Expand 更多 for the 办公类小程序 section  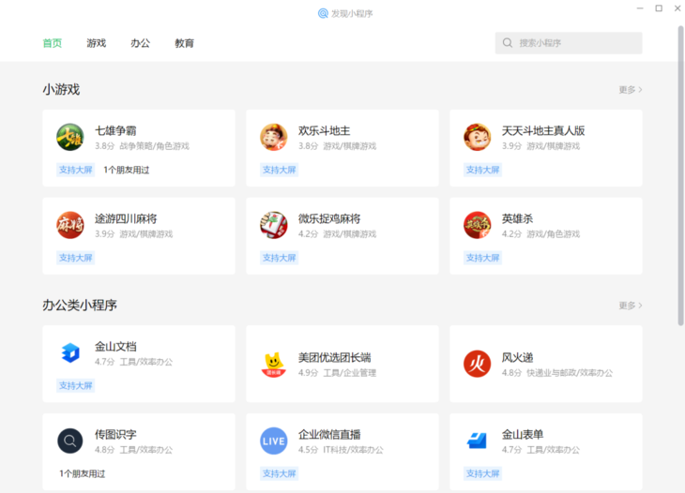click(x=631, y=306)
